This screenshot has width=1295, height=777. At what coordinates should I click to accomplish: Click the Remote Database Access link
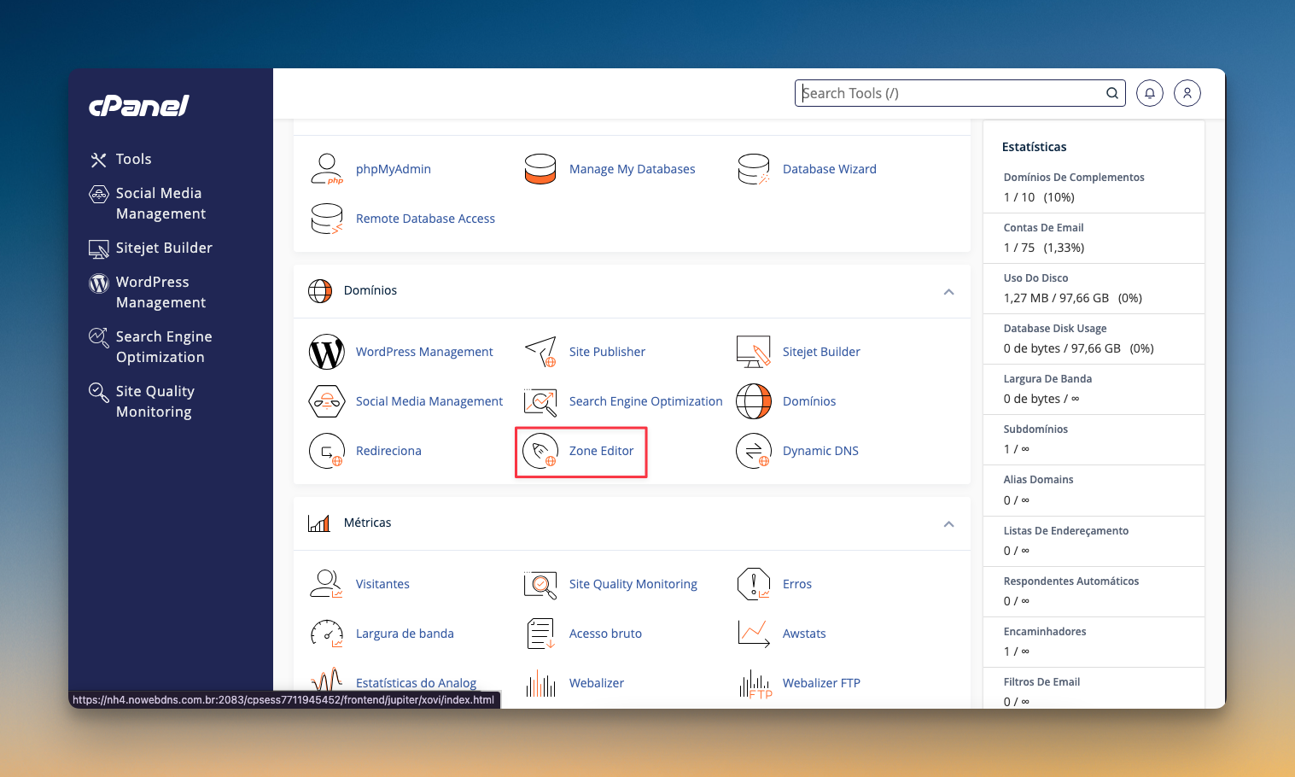point(425,219)
